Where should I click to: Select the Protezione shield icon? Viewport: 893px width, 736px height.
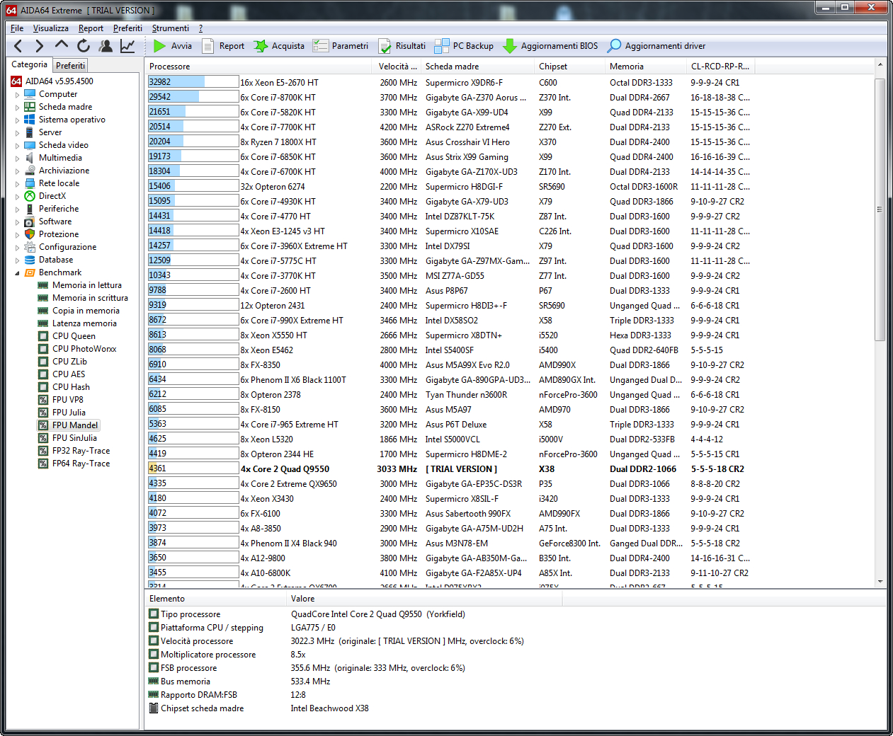tap(30, 234)
